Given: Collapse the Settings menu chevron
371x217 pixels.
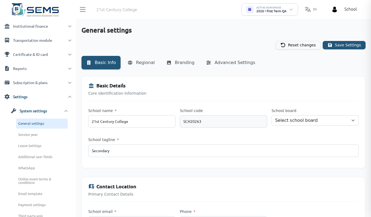Looking at the screenshot, I should click(x=70, y=97).
